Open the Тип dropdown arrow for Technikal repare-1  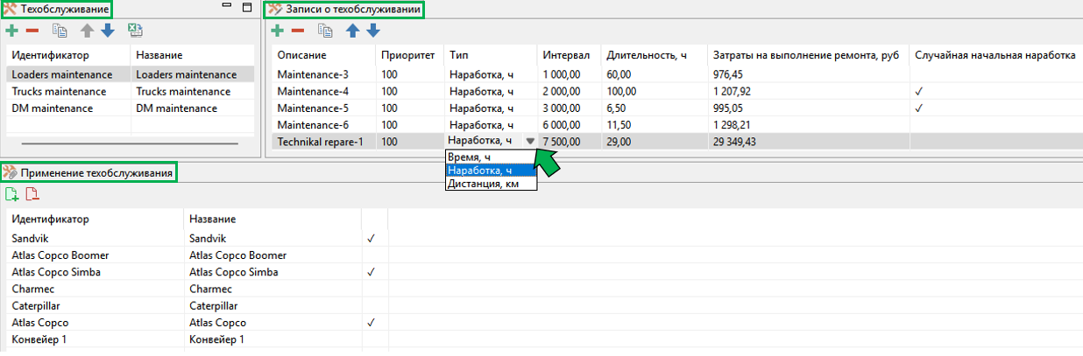tap(529, 141)
